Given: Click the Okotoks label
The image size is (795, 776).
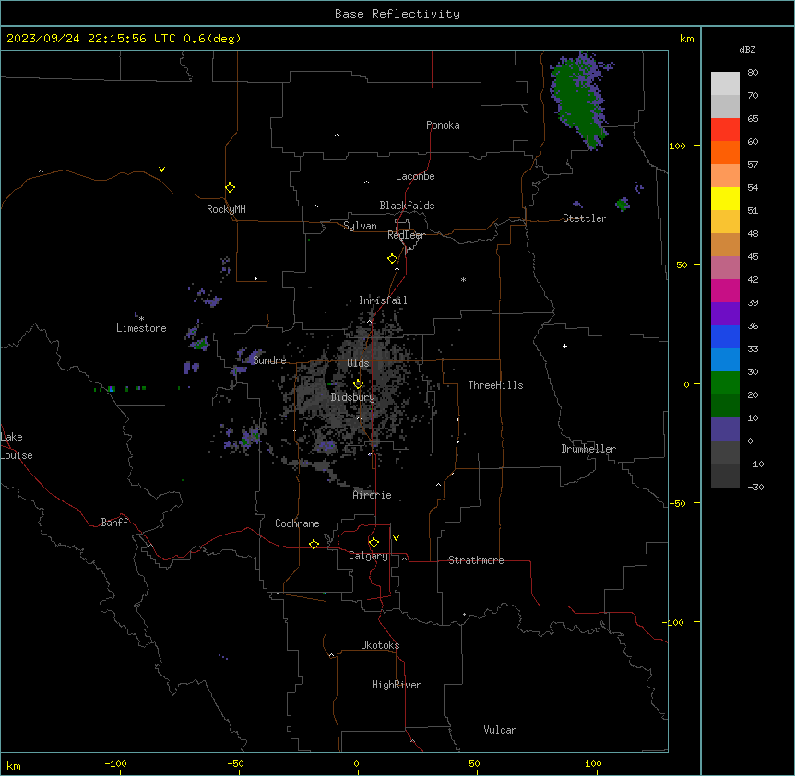Looking at the screenshot, I should click(380, 645).
